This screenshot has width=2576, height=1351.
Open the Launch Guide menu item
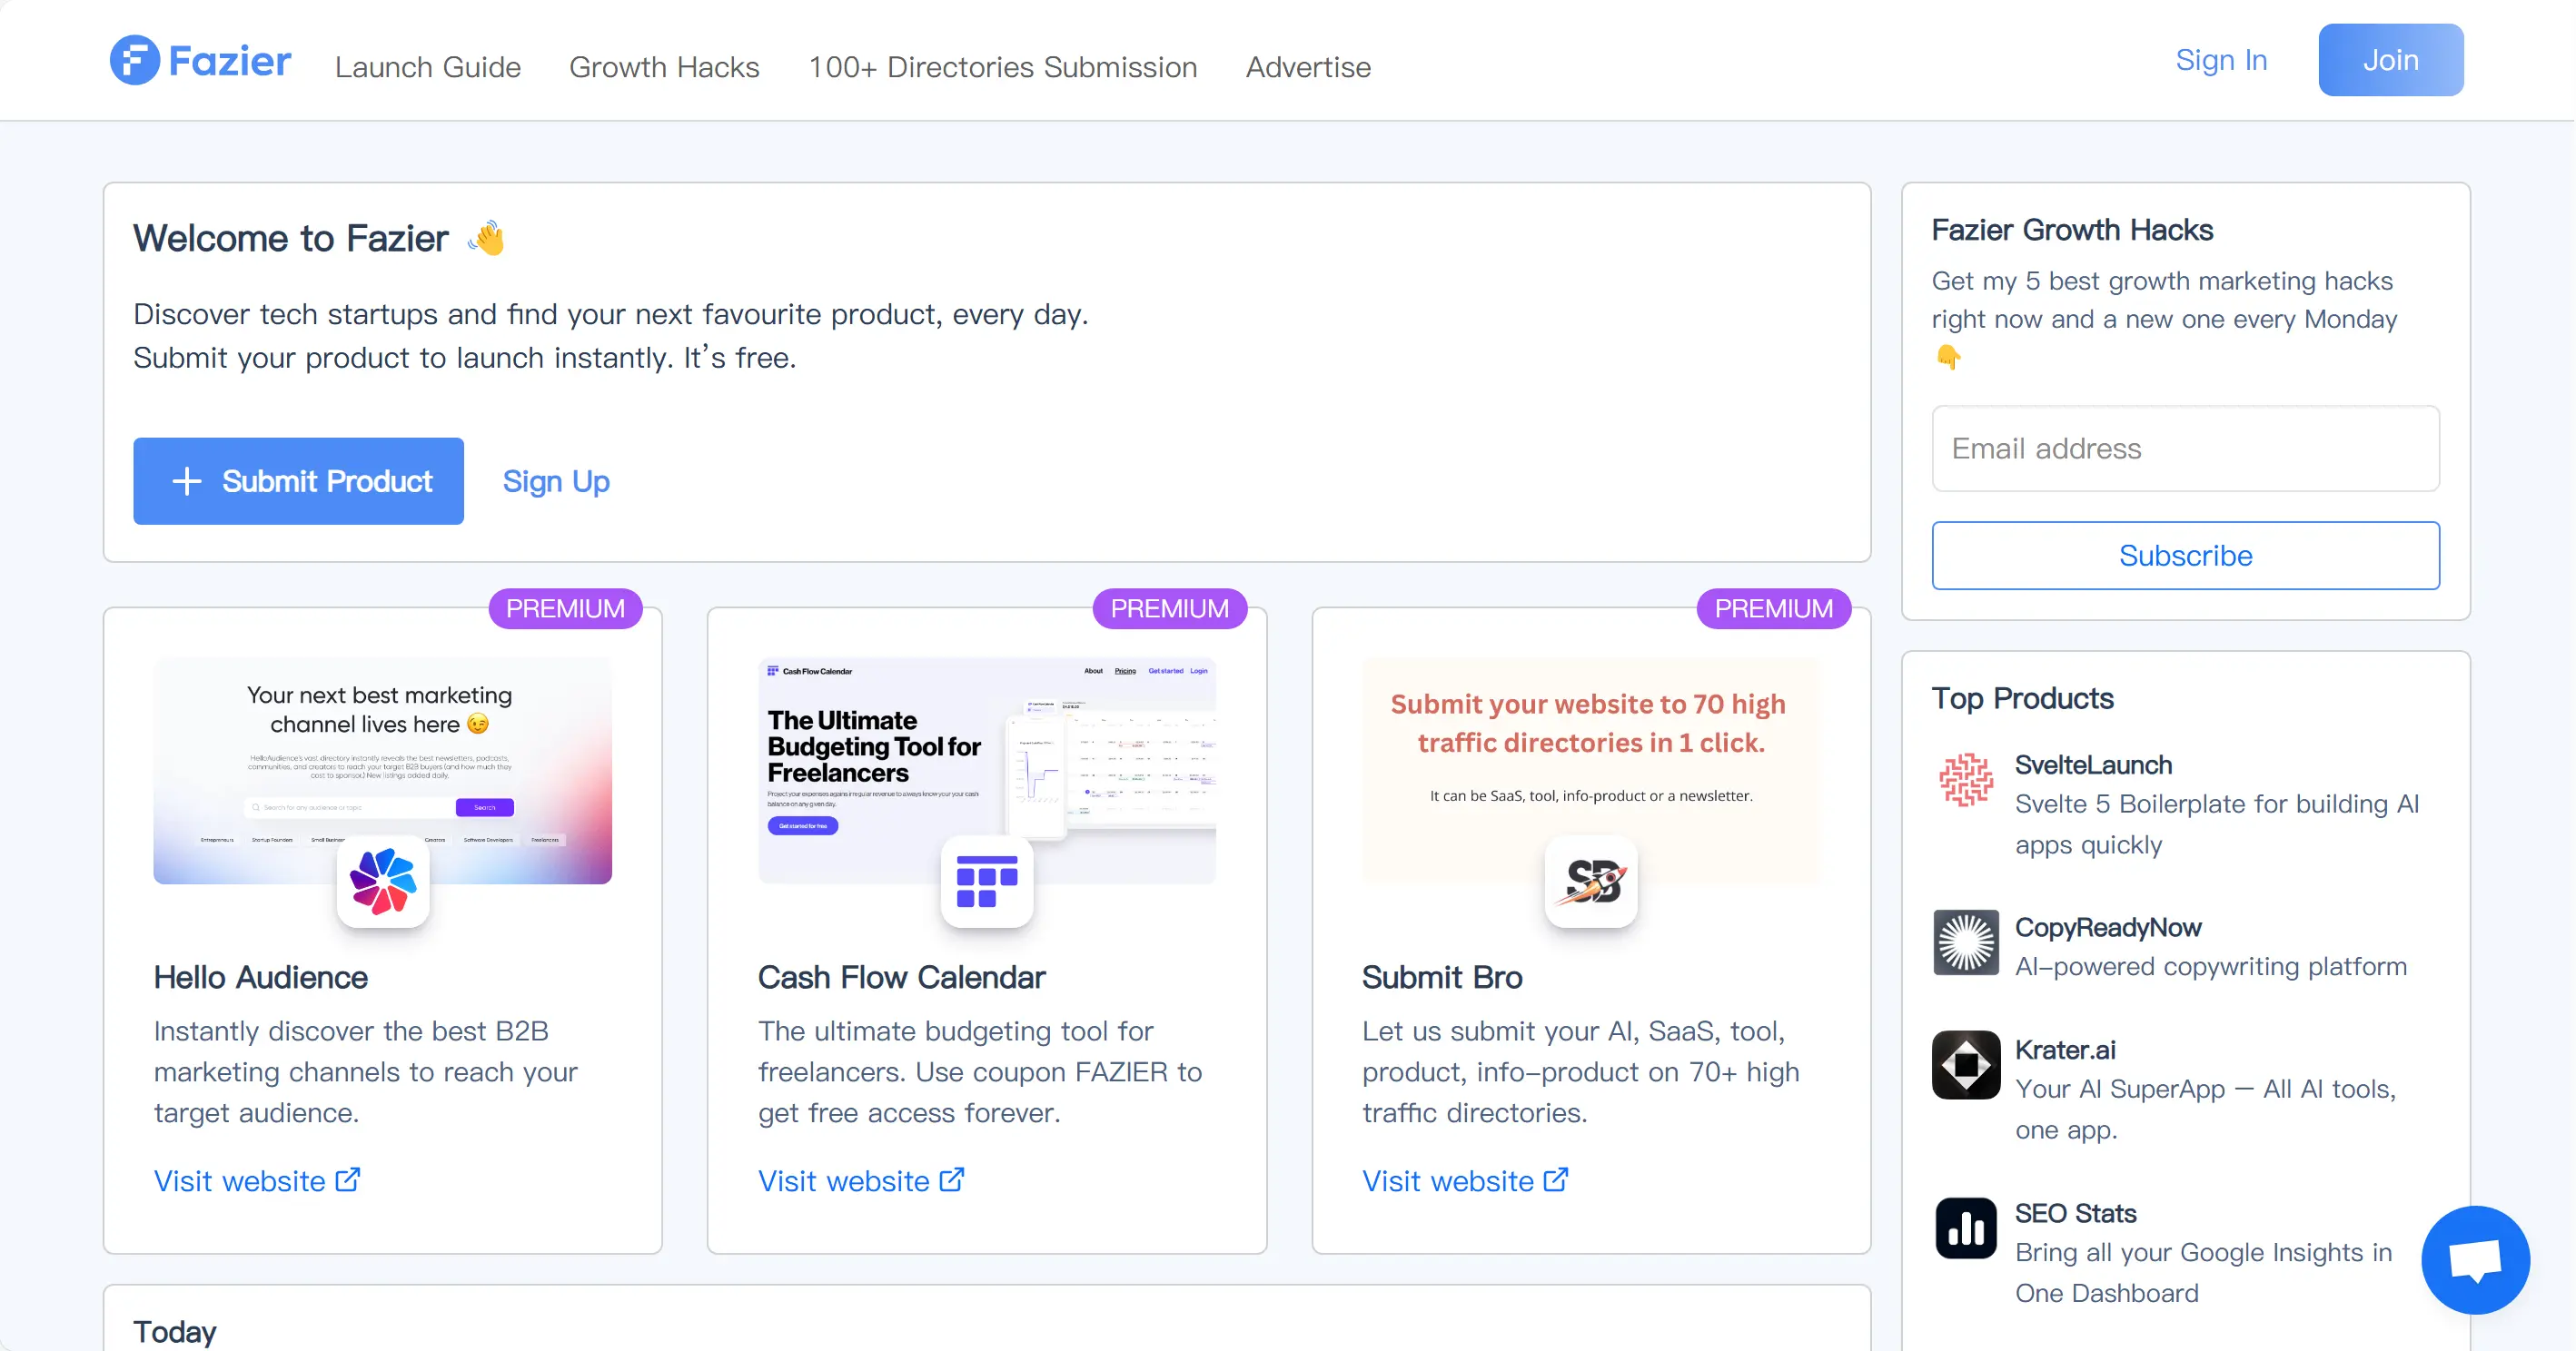pos(428,67)
